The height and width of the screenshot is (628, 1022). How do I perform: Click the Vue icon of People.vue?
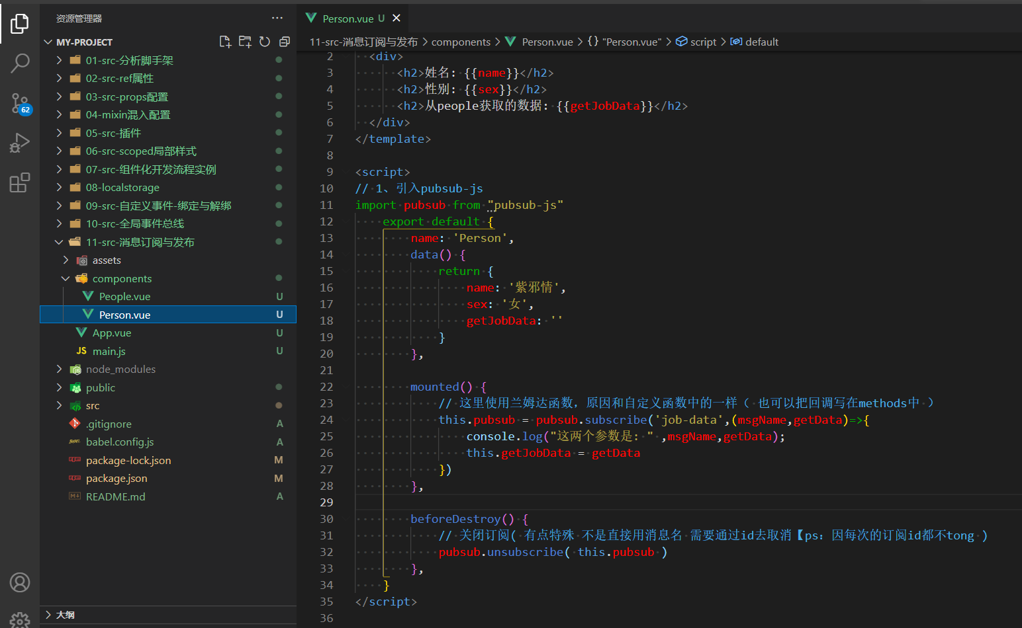point(88,296)
